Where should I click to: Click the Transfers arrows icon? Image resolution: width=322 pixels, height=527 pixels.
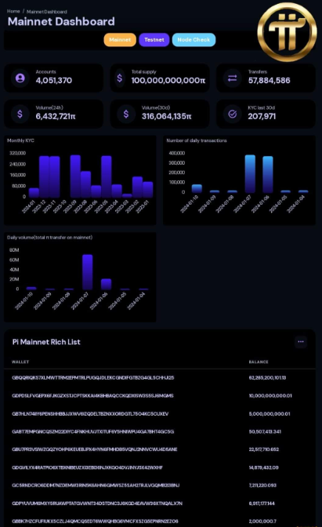pyautogui.click(x=233, y=78)
